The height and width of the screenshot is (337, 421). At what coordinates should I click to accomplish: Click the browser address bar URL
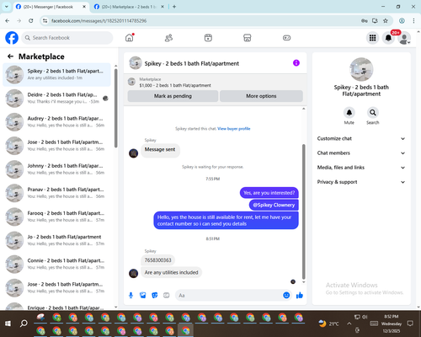(x=99, y=21)
